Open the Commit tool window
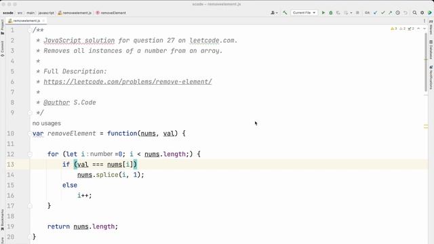 (2, 49)
